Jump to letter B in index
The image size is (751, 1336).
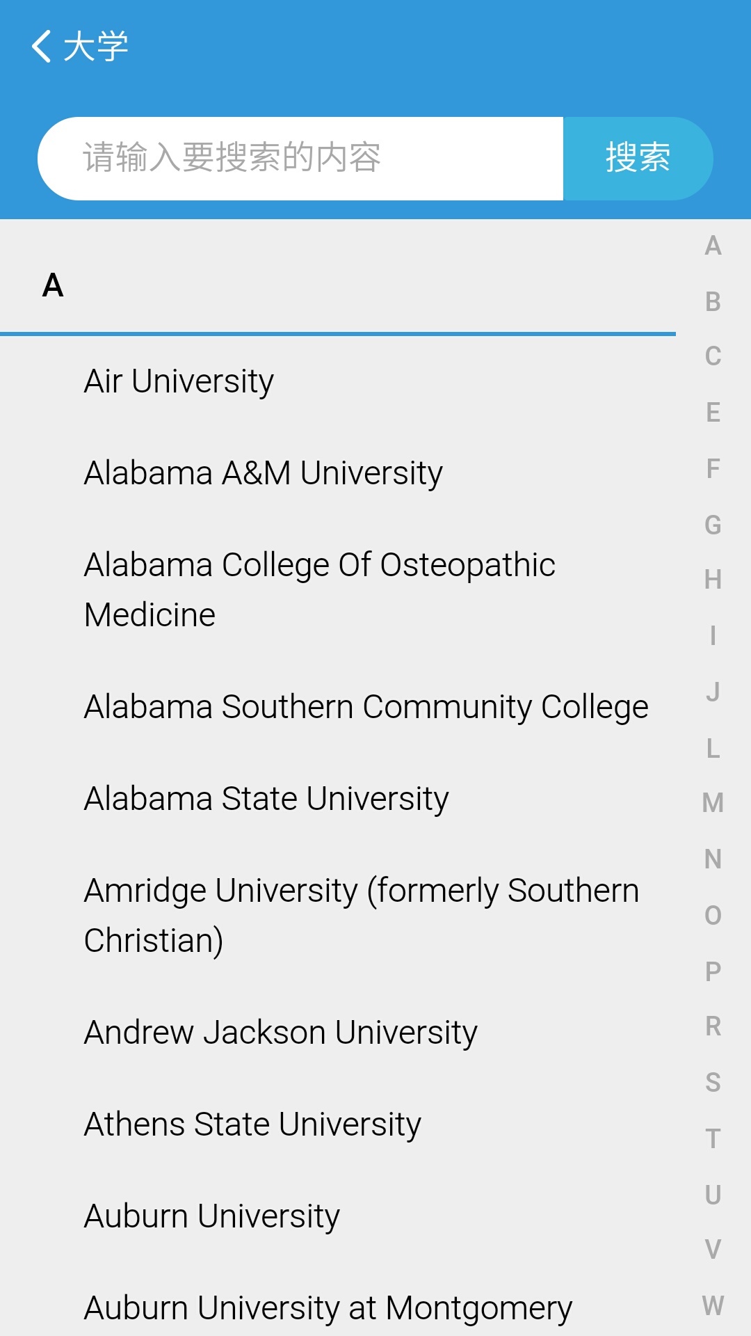(x=713, y=301)
